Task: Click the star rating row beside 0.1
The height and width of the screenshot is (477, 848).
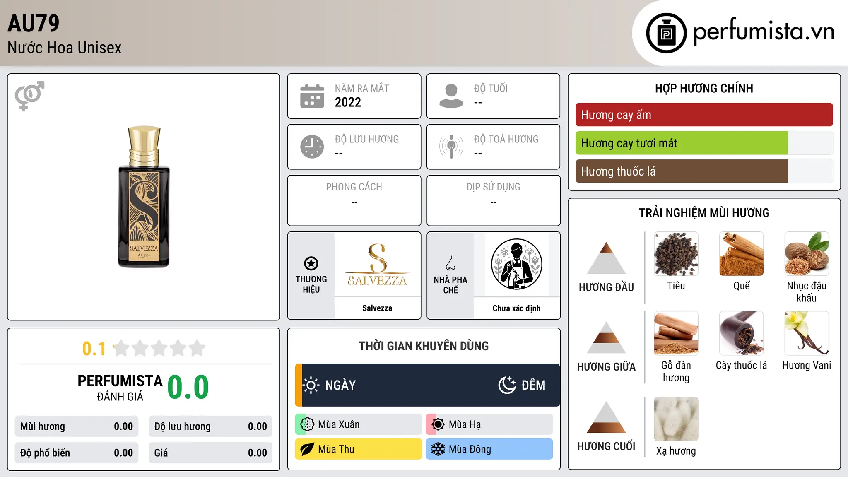Action: click(x=159, y=348)
